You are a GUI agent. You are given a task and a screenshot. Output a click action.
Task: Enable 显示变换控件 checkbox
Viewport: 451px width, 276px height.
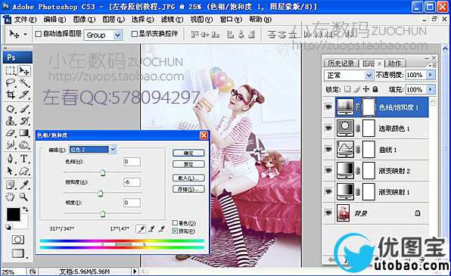[134, 34]
